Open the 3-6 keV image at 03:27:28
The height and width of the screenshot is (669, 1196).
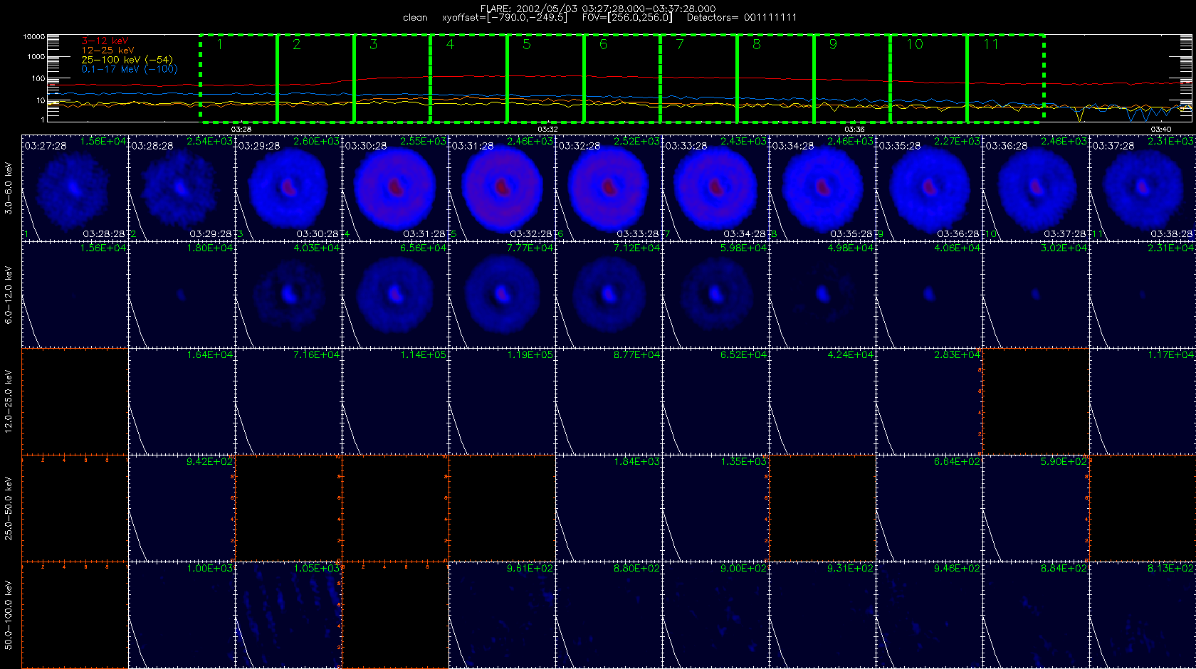[75, 188]
